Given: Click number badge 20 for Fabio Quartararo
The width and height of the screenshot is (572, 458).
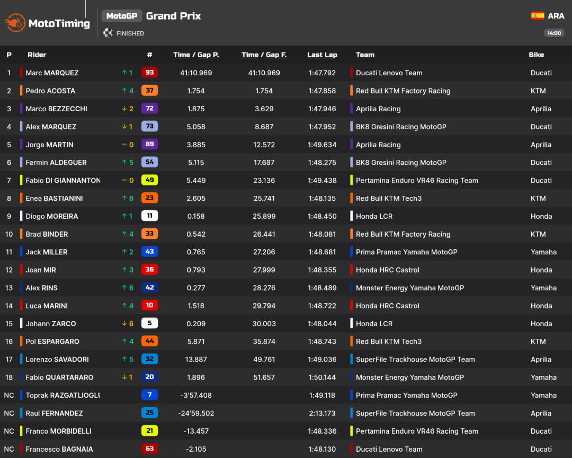Looking at the screenshot, I should [x=149, y=376].
